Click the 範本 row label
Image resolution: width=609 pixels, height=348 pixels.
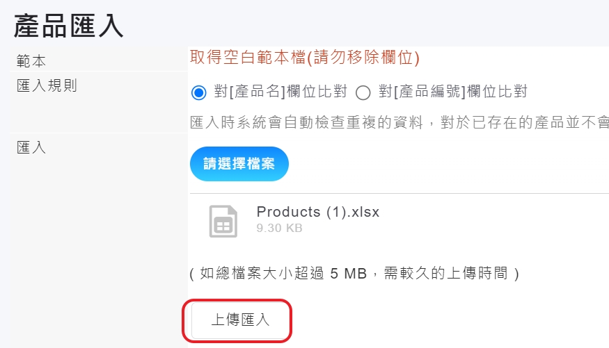[x=31, y=61]
